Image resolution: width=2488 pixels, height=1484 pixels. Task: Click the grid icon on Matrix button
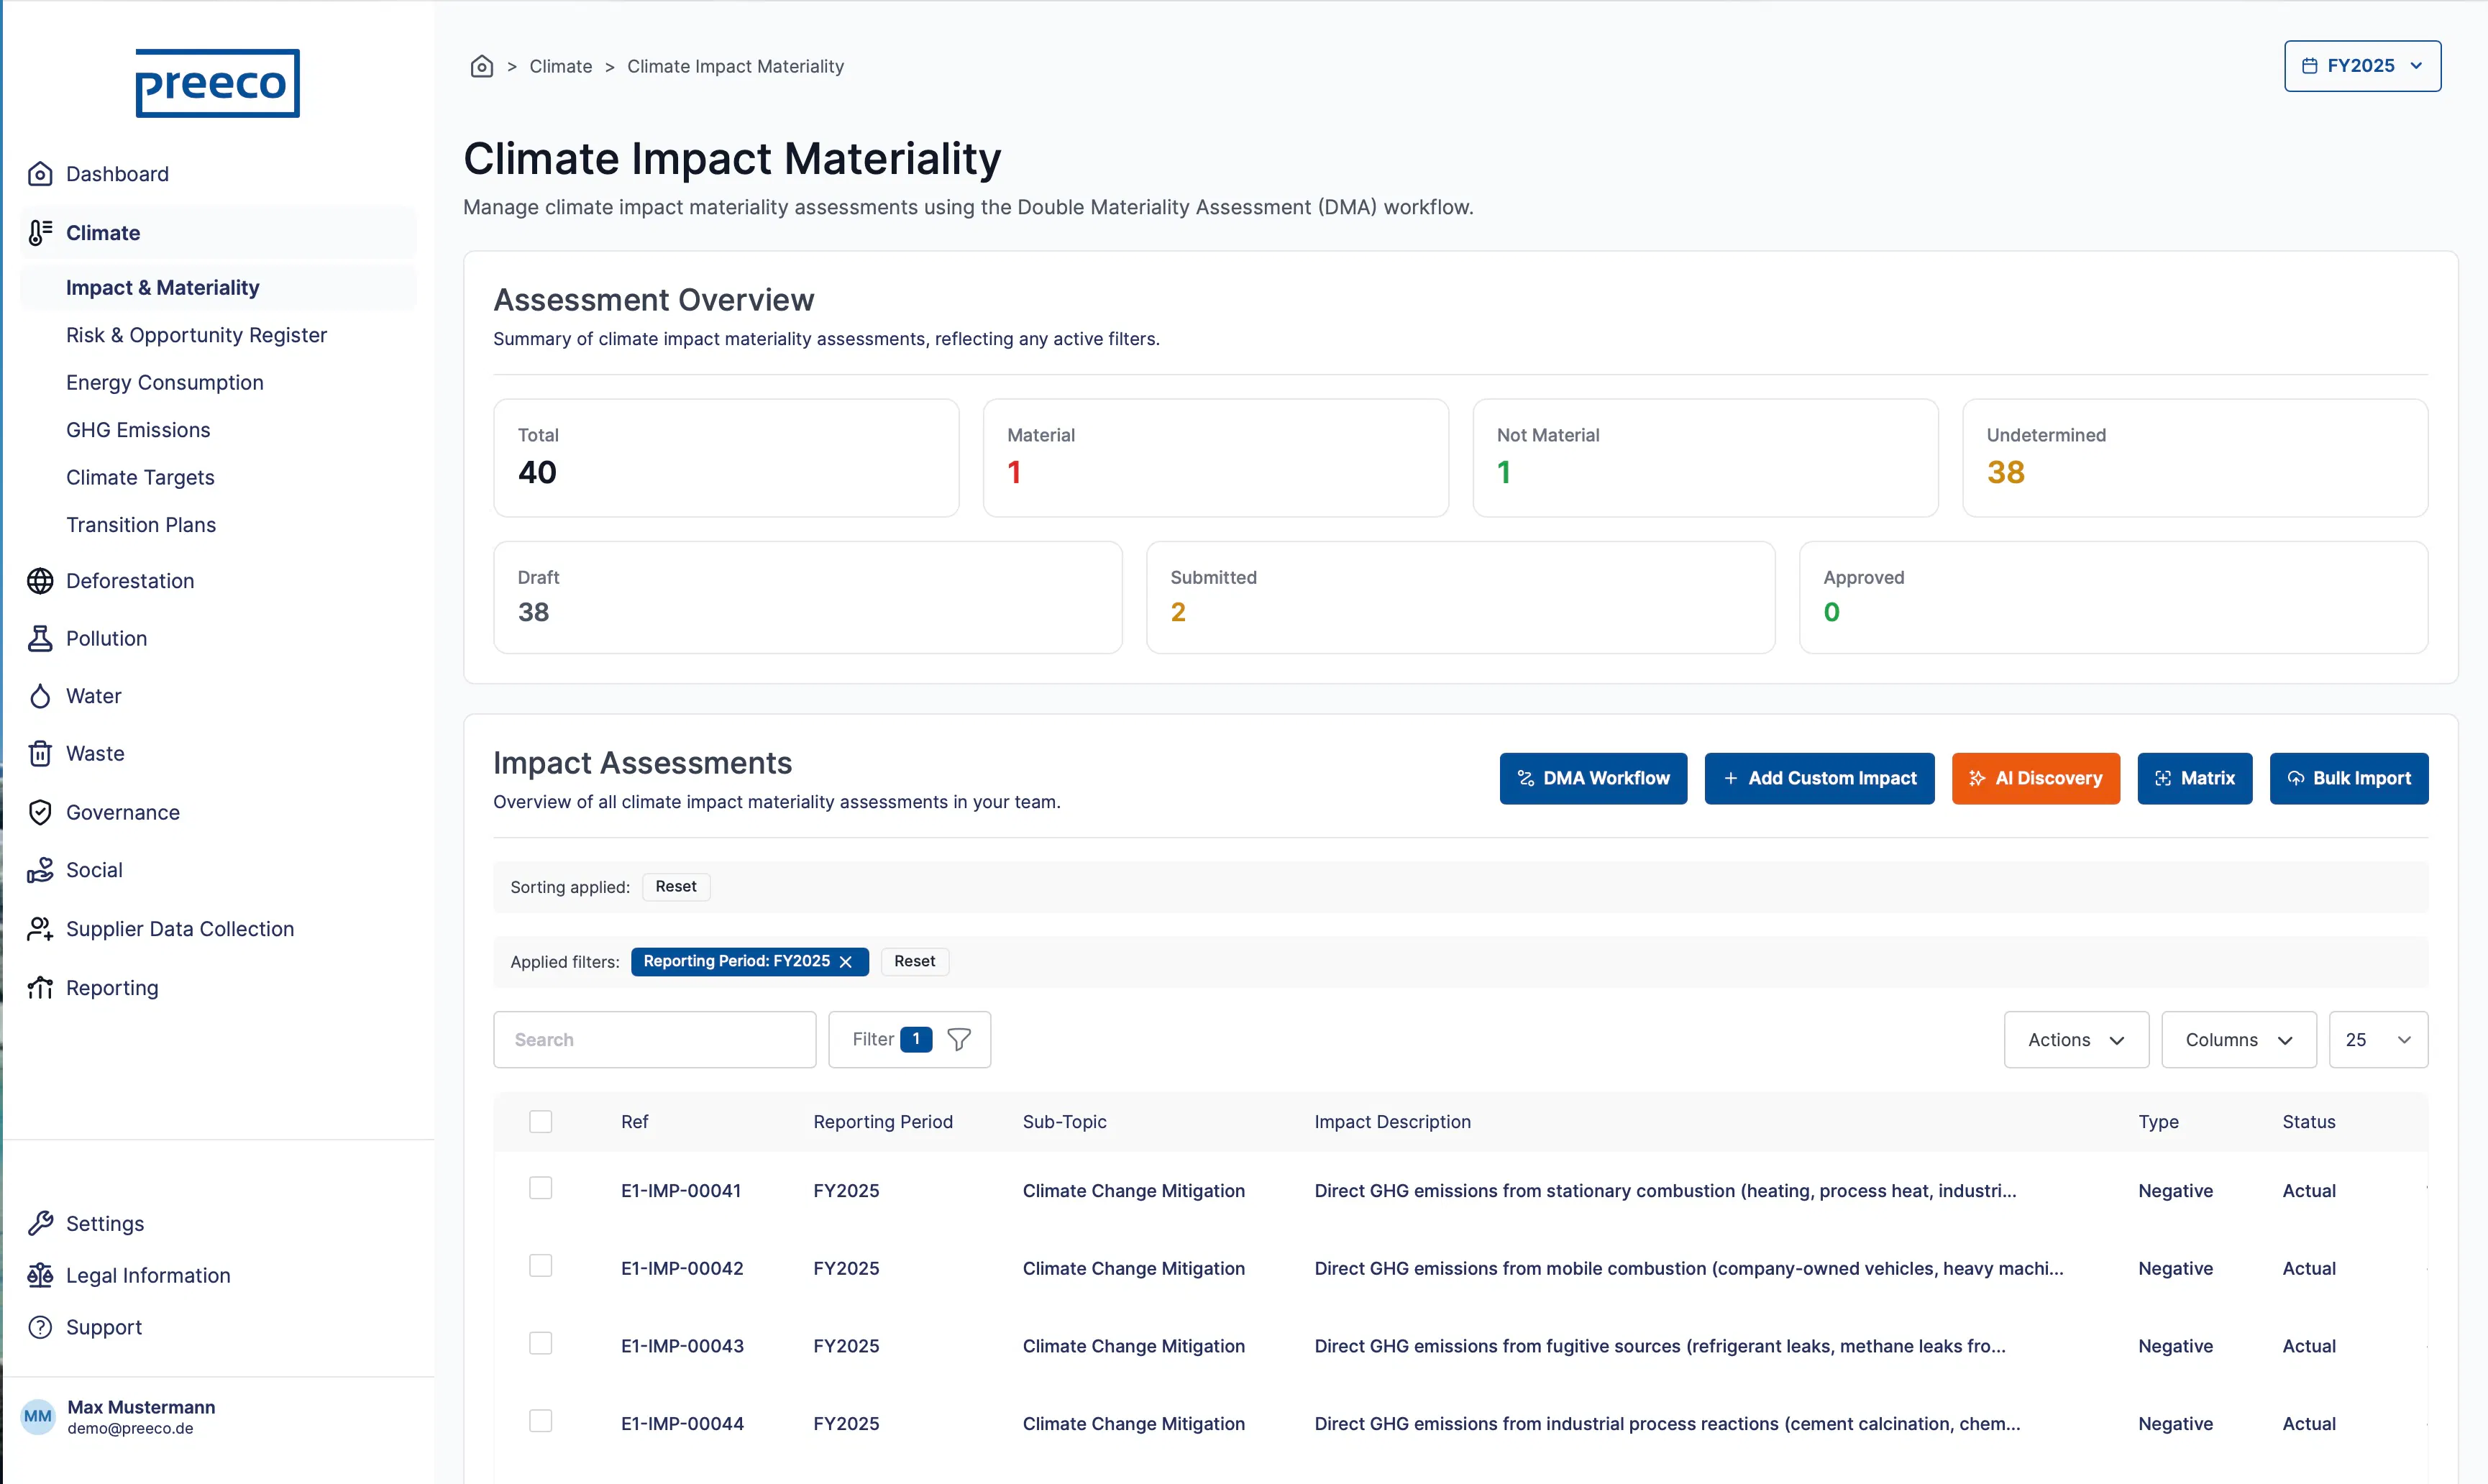point(2163,778)
